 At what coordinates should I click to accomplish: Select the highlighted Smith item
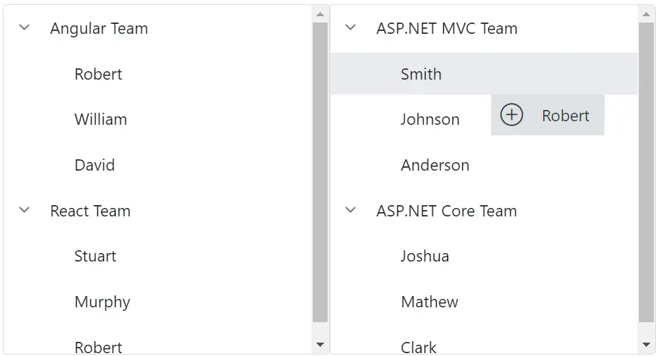tap(484, 73)
